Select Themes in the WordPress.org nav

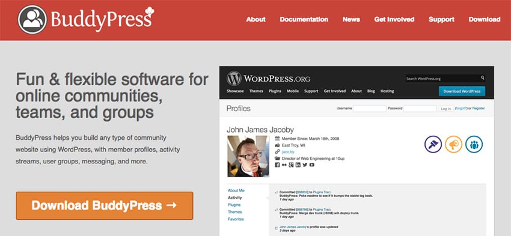coord(256,91)
